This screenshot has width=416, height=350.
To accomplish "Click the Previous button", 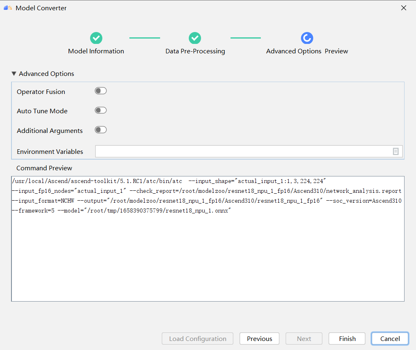I will coord(260,339).
